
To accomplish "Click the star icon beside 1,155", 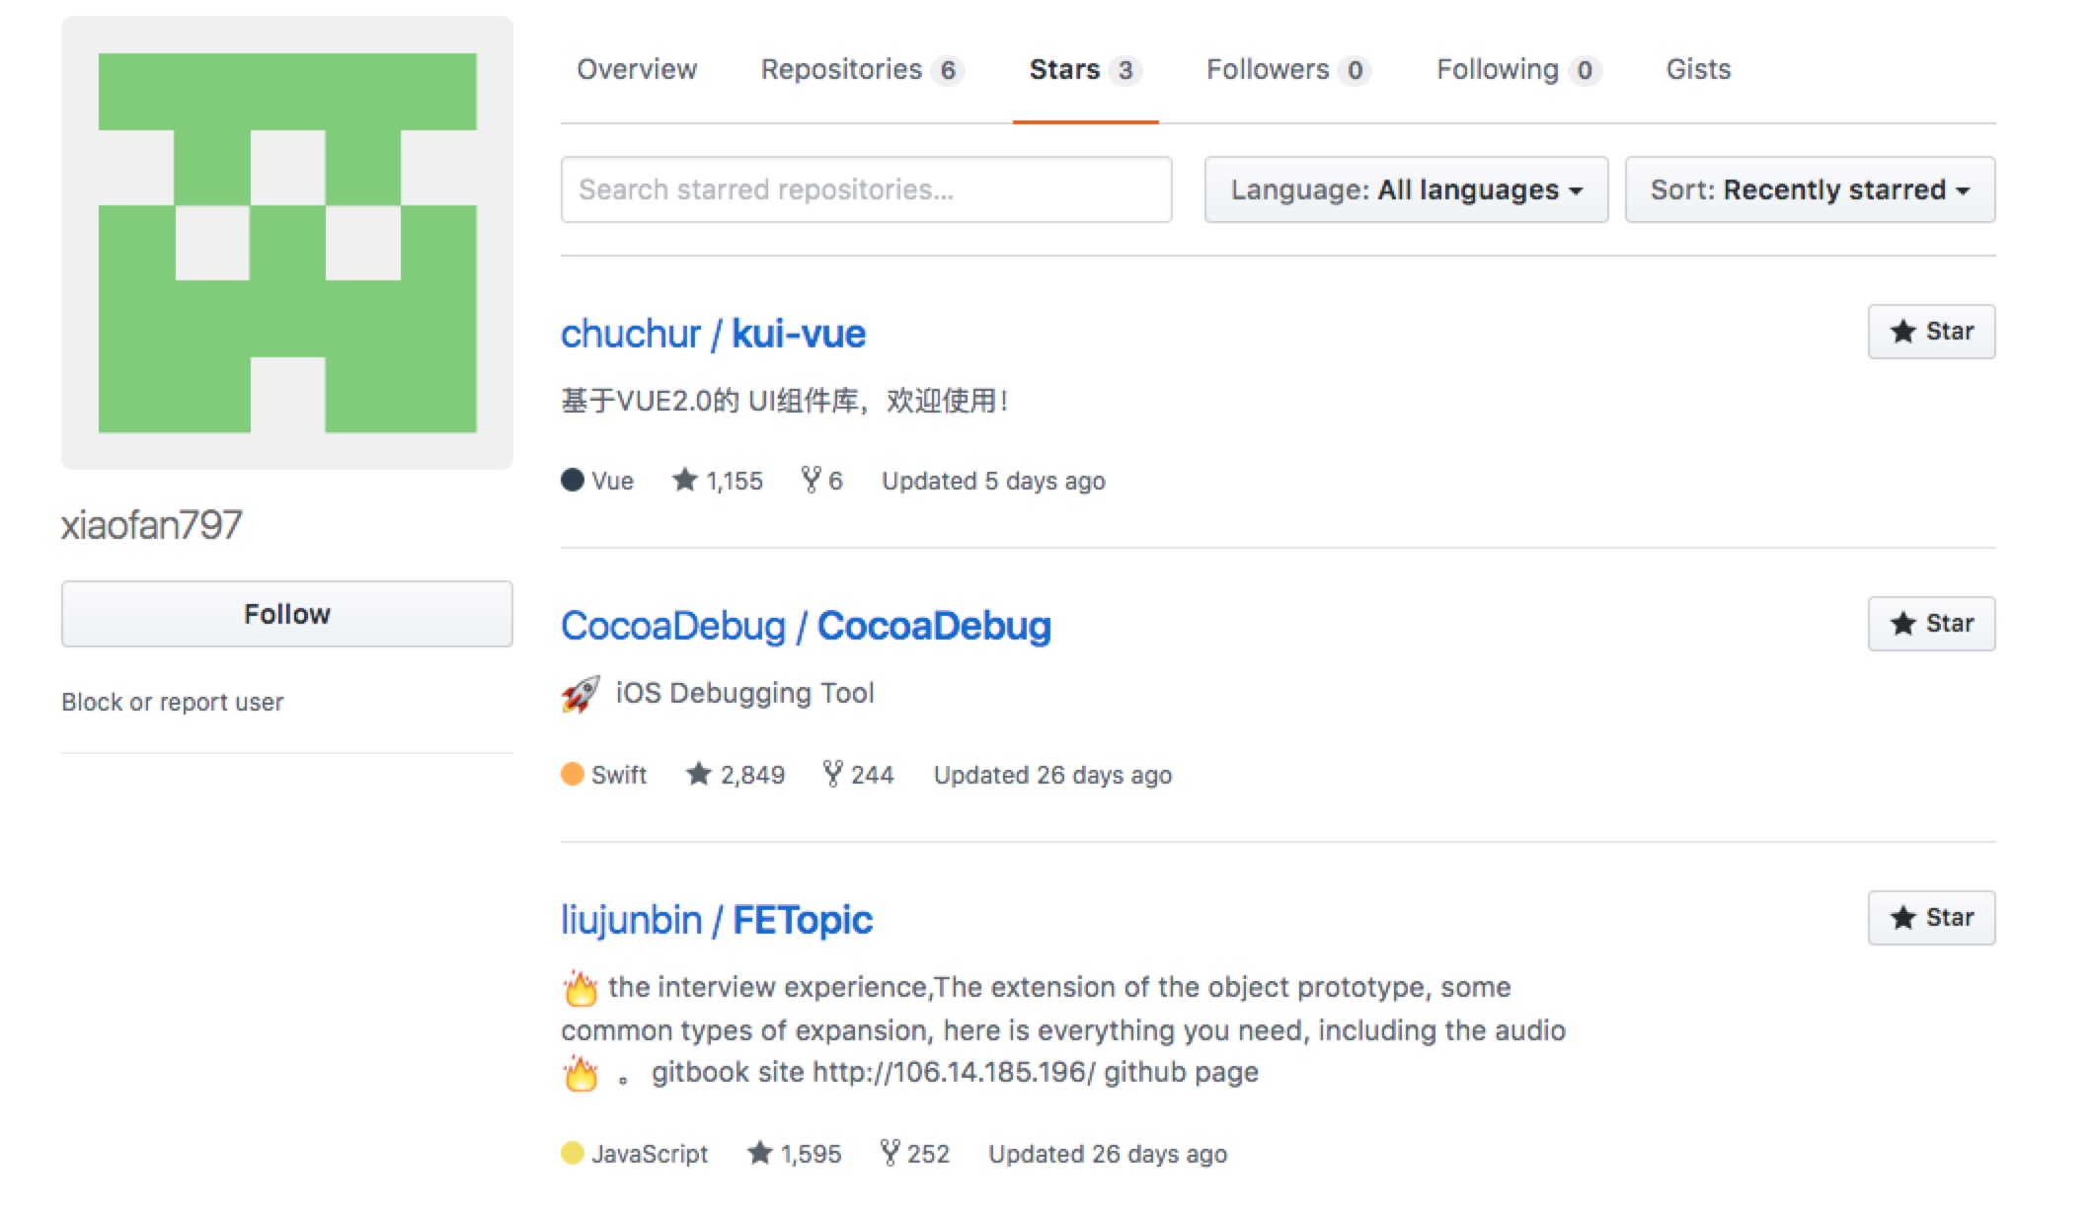I will [684, 480].
